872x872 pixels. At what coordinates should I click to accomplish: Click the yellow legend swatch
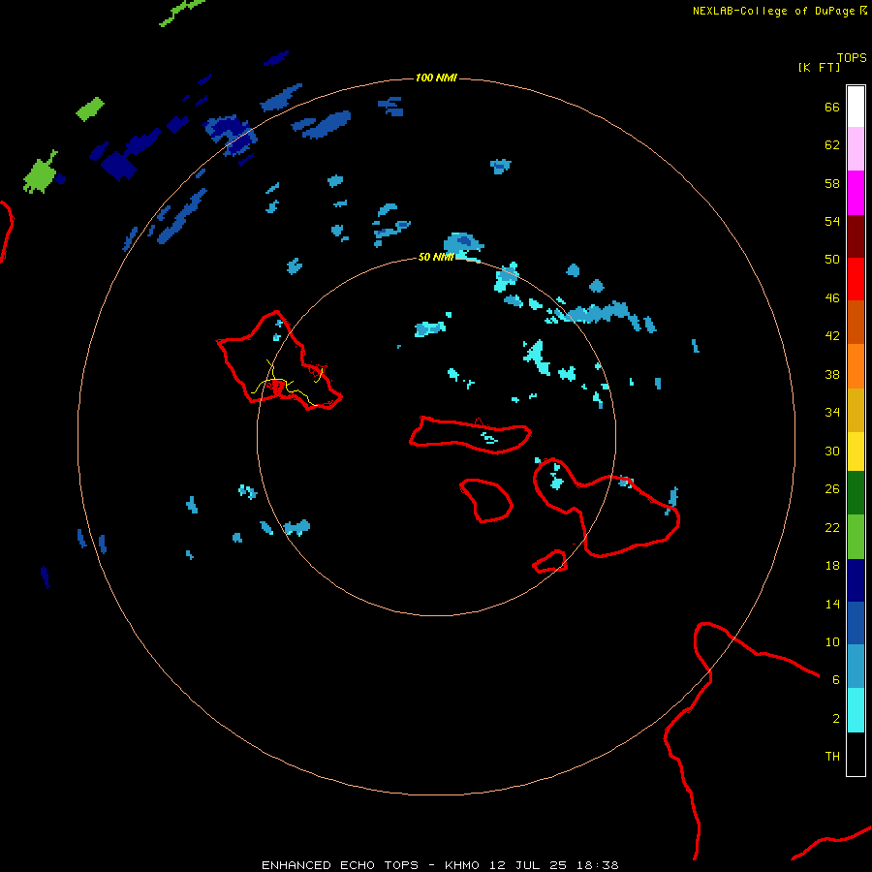[856, 452]
